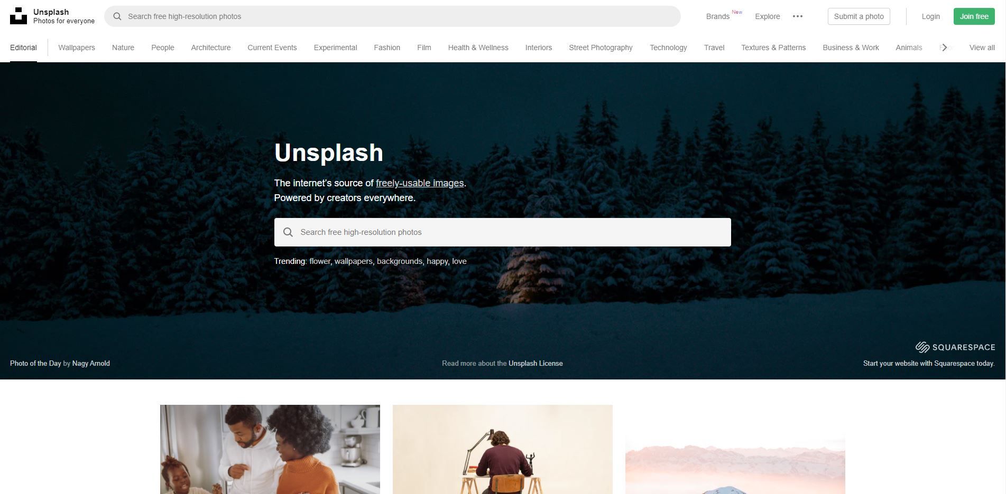Open the Unsplash License link
Image resolution: width=1006 pixels, height=494 pixels.
pos(536,363)
